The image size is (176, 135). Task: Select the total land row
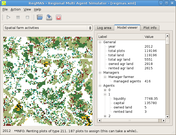tap(131, 55)
